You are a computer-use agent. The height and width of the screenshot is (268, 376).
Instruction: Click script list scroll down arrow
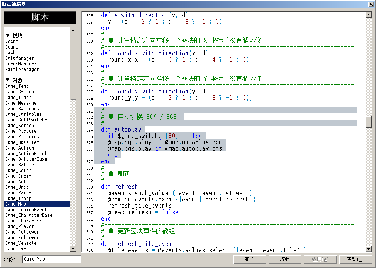tap(73, 249)
